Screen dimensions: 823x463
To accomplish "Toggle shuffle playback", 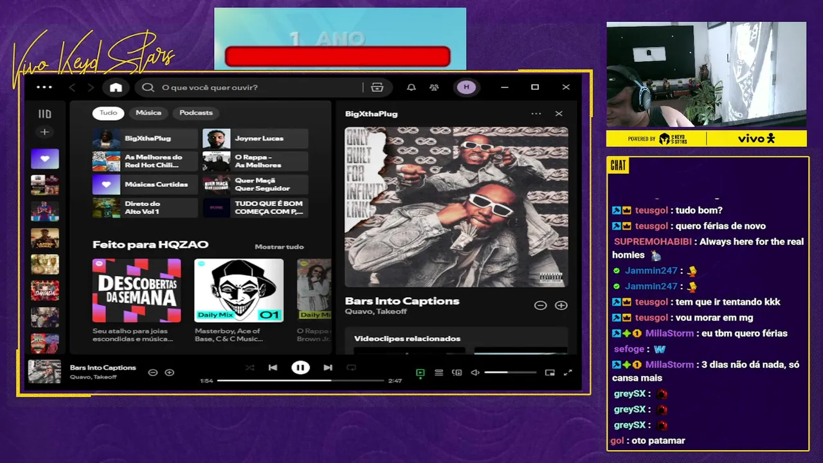I will 250,368.
